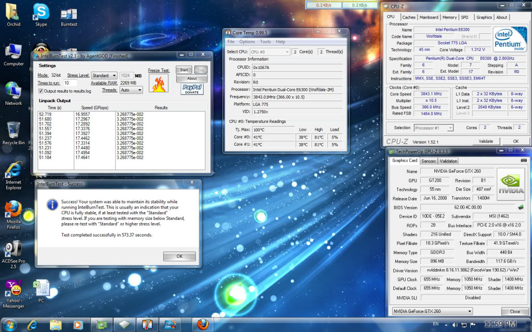Toggle Output results to results.log checkbox
The image size is (532, 332).
[41, 91]
